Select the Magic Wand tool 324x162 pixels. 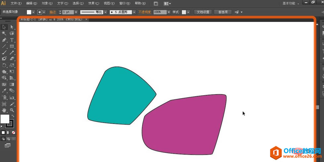tap(4, 33)
